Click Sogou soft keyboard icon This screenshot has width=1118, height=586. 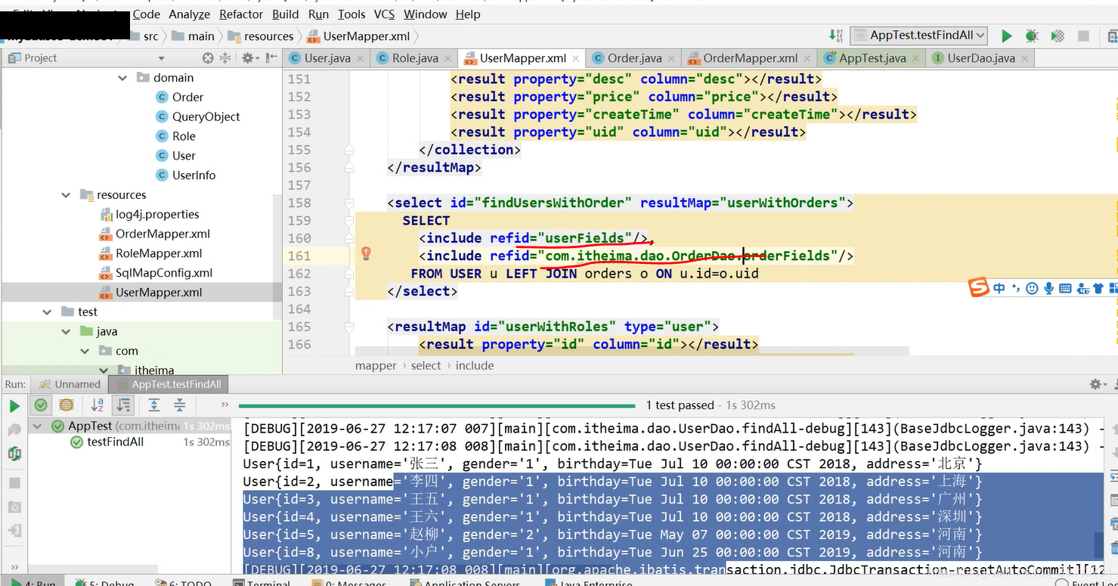[1065, 288]
